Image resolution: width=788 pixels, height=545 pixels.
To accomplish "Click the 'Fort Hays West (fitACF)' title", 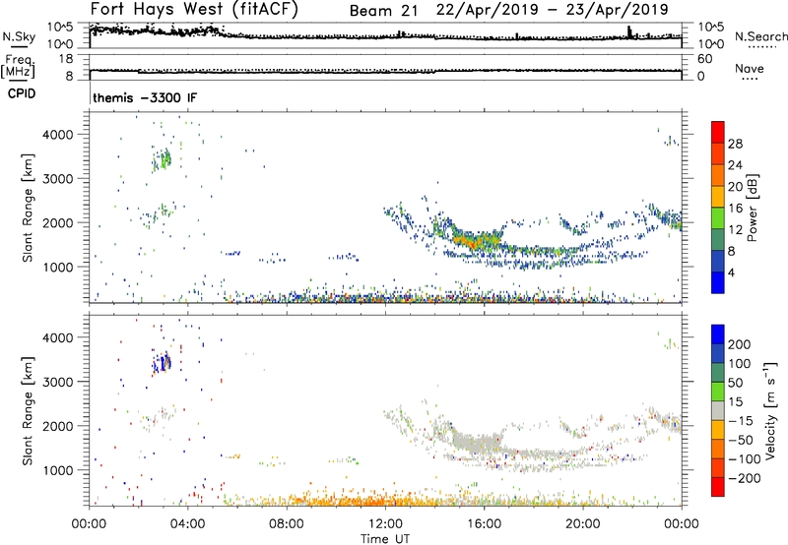I will (194, 10).
